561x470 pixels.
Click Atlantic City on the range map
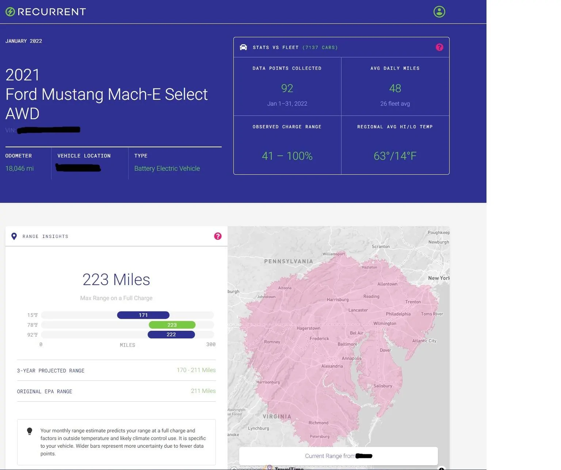[x=424, y=341]
